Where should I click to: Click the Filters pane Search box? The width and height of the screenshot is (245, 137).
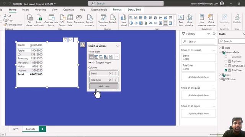[x=198, y=41]
